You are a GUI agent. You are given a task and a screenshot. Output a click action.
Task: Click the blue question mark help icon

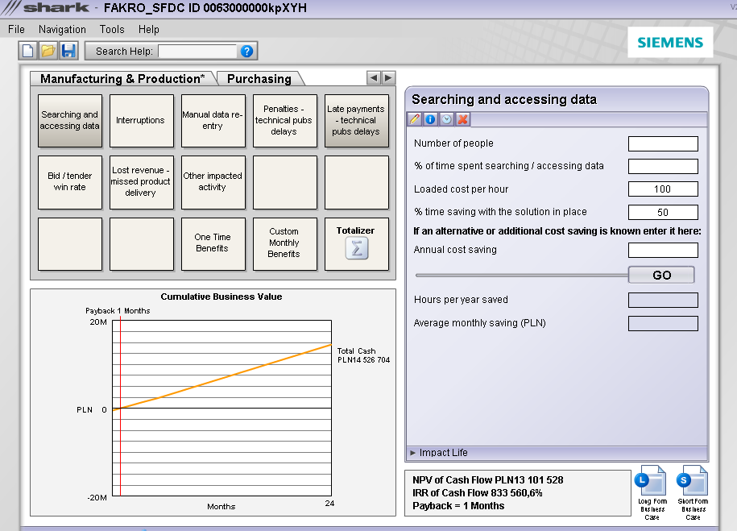246,52
